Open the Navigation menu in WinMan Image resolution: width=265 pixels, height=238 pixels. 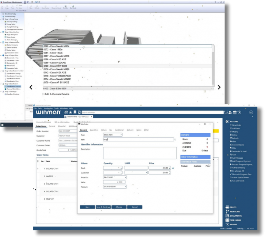click(x=48, y=108)
